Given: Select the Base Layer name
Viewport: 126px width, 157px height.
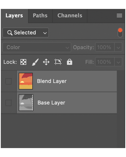Looking at the screenshot, I should tap(51, 103).
